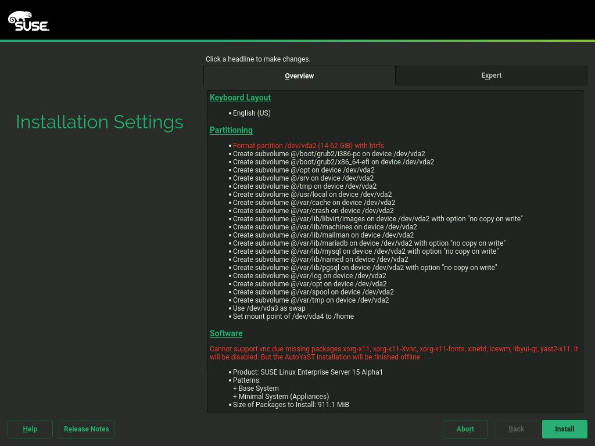Screen dimensions: 595x446
Task: Open the Partitioning settings headline
Action: [231, 130]
